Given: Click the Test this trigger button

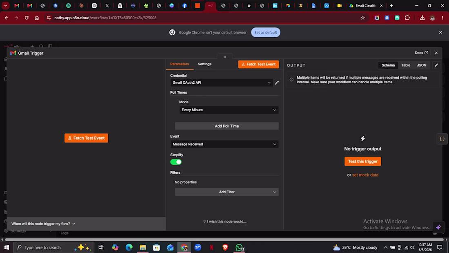Looking at the screenshot, I should [362, 161].
